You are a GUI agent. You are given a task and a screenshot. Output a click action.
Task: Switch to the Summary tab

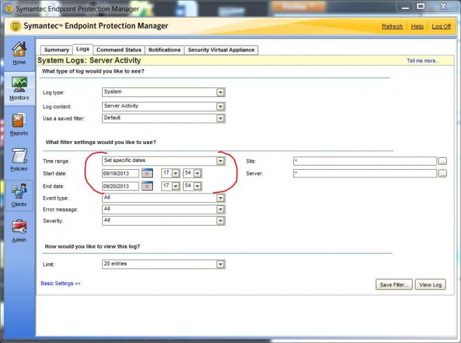[x=57, y=50]
